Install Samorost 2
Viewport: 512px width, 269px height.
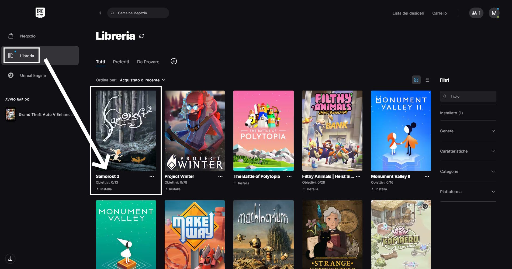(x=104, y=189)
